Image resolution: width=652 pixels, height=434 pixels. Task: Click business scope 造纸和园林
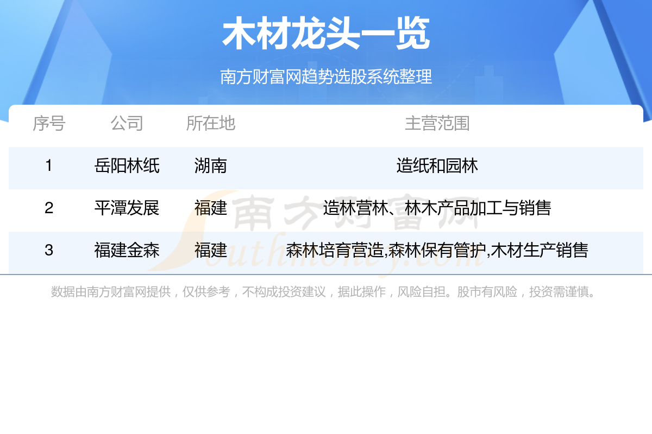coord(437,165)
